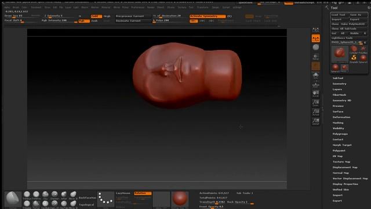Click the Actual size icon

(x=315, y=112)
